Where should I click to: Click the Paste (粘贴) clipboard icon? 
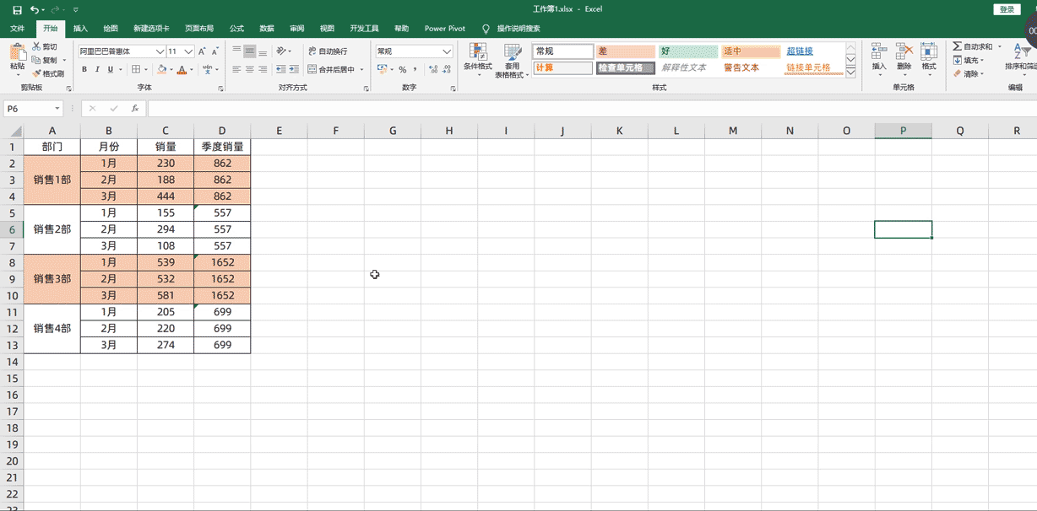click(x=17, y=52)
